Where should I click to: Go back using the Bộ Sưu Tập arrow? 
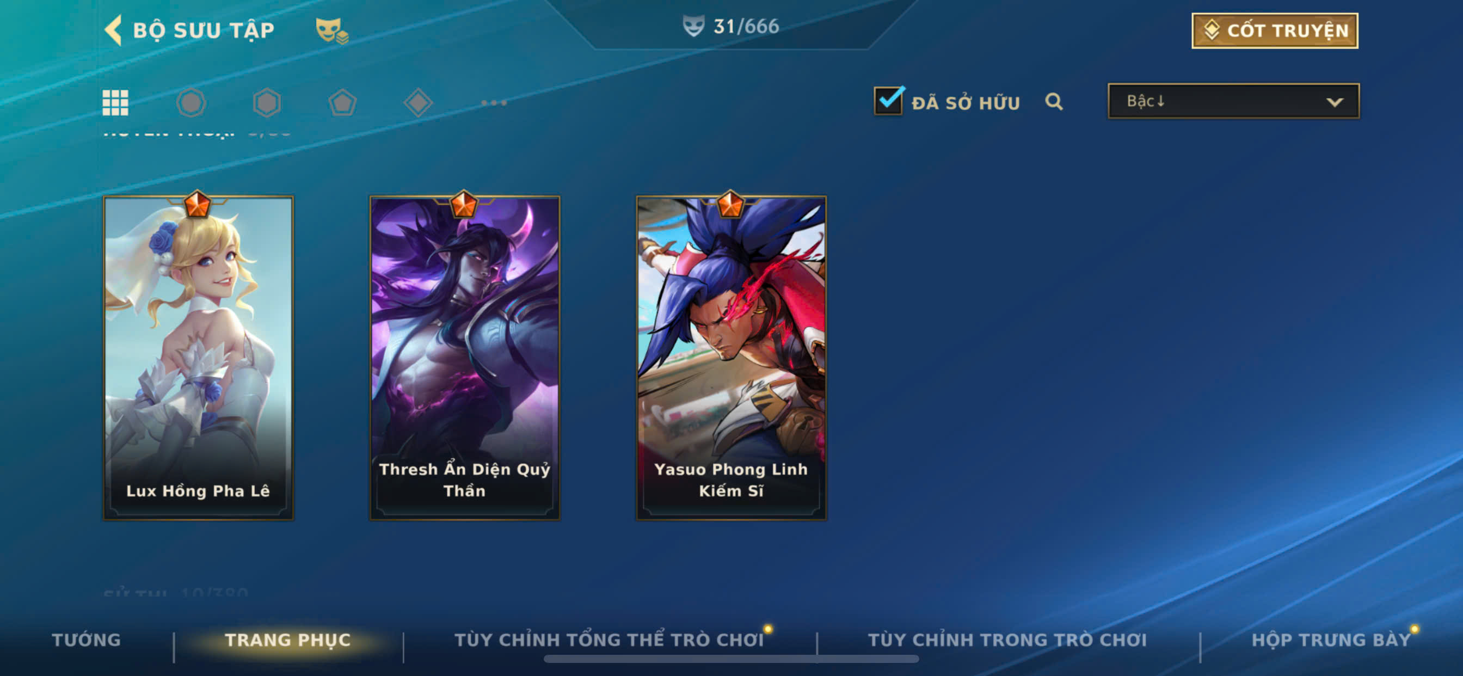113,29
